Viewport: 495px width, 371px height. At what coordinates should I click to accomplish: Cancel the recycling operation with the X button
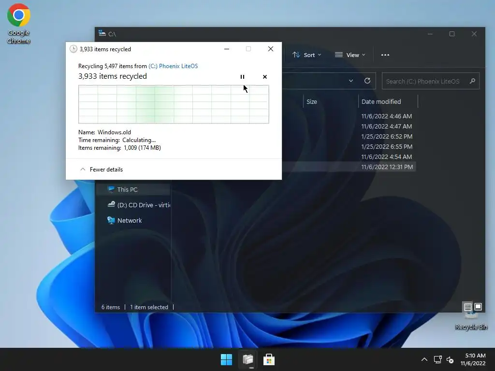pyautogui.click(x=265, y=77)
